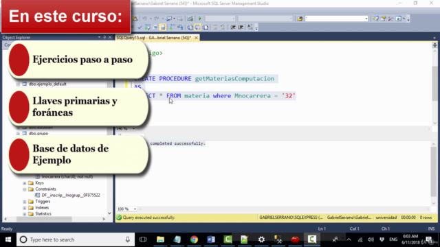Viewport: 440px width, 247px height.
Task: Click the 'universidad' database name in the status bar
Action: point(386,217)
